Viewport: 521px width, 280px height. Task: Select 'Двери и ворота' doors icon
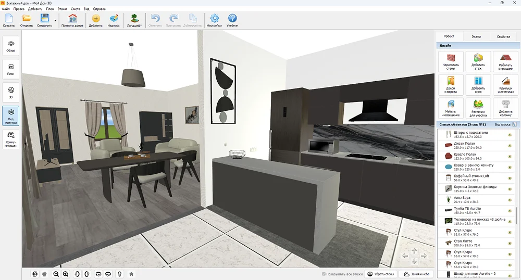[451, 84]
